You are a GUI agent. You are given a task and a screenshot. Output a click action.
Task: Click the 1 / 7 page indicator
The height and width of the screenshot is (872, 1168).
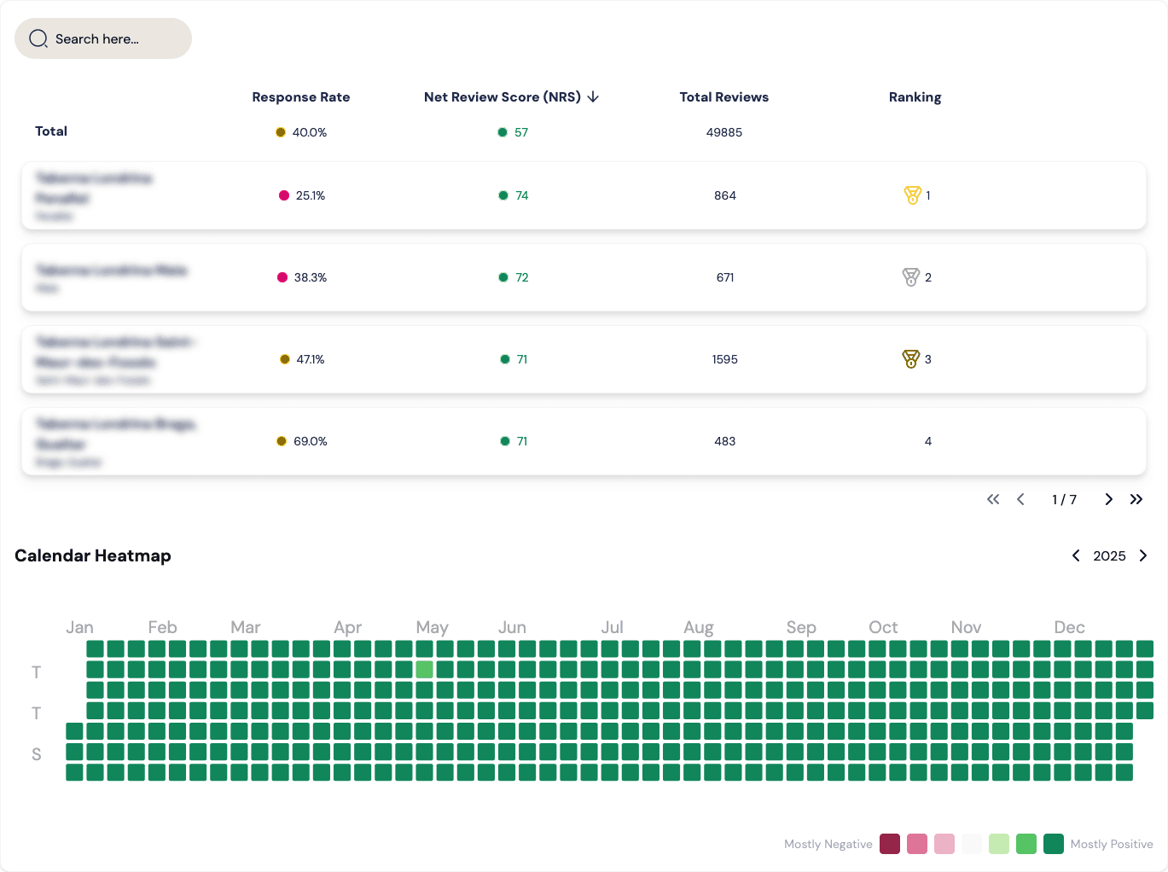(x=1064, y=499)
